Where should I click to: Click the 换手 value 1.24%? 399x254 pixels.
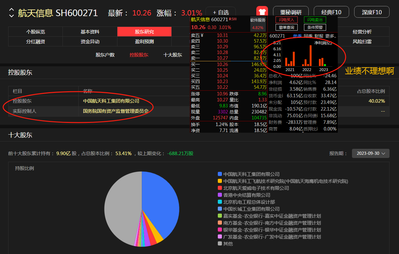(222, 124)
